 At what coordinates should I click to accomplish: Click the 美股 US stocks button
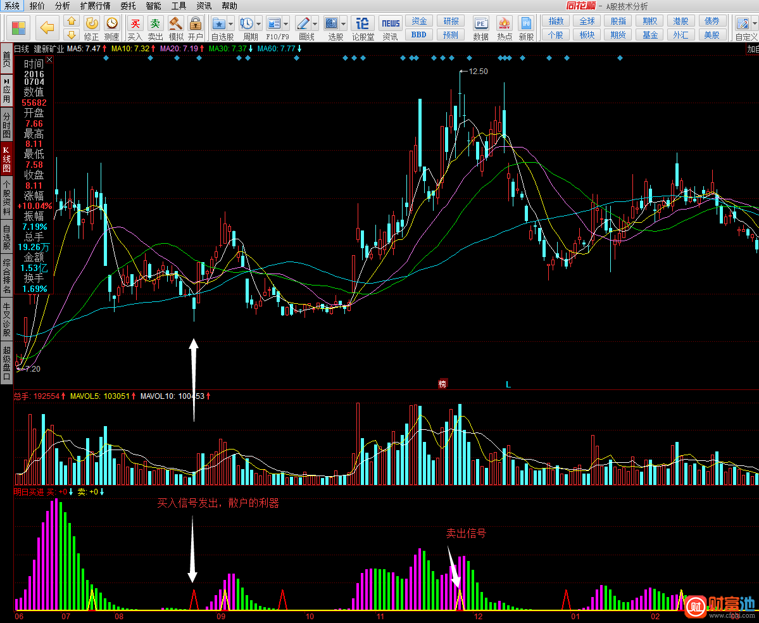712,35
